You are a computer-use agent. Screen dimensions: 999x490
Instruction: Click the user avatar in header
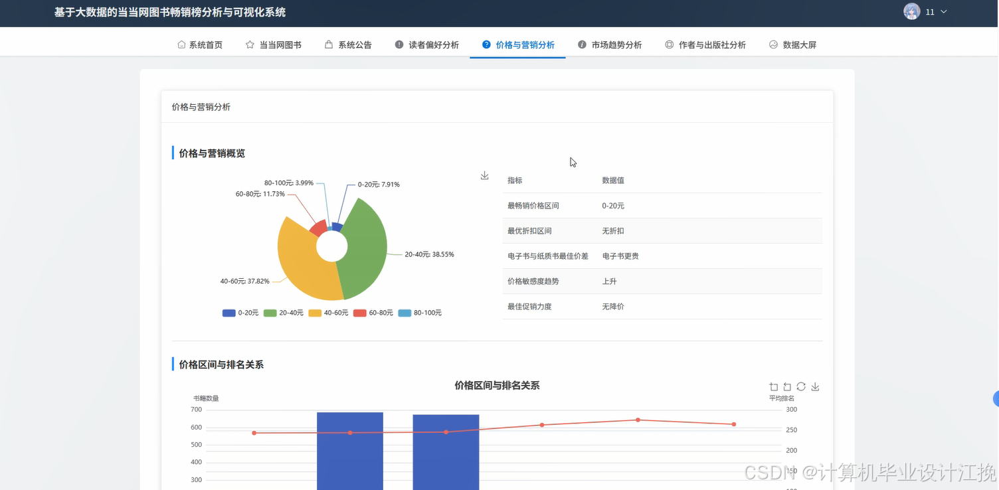pyautogui.click(x=912, y=11)
